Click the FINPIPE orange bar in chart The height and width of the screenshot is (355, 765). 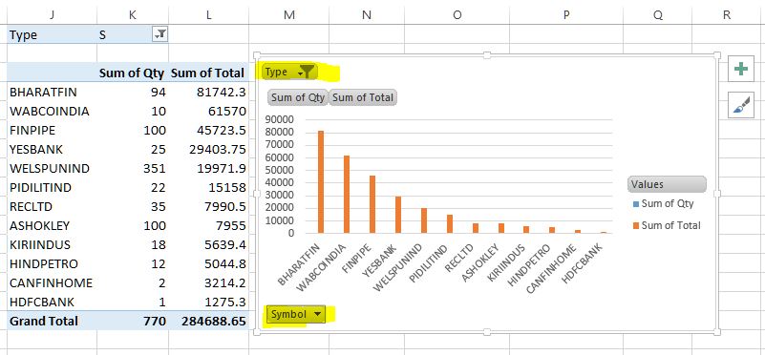372,204
